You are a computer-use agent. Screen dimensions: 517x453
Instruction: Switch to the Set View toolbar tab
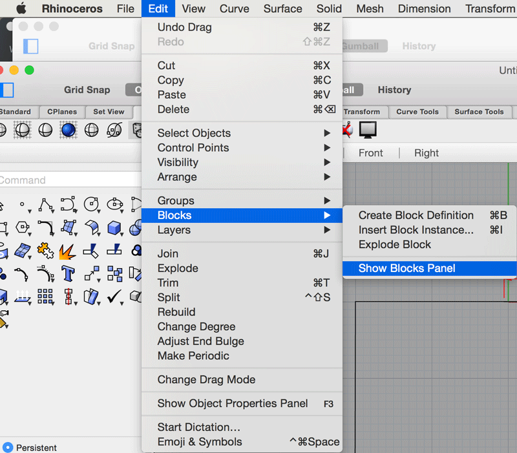coord(109,112)
